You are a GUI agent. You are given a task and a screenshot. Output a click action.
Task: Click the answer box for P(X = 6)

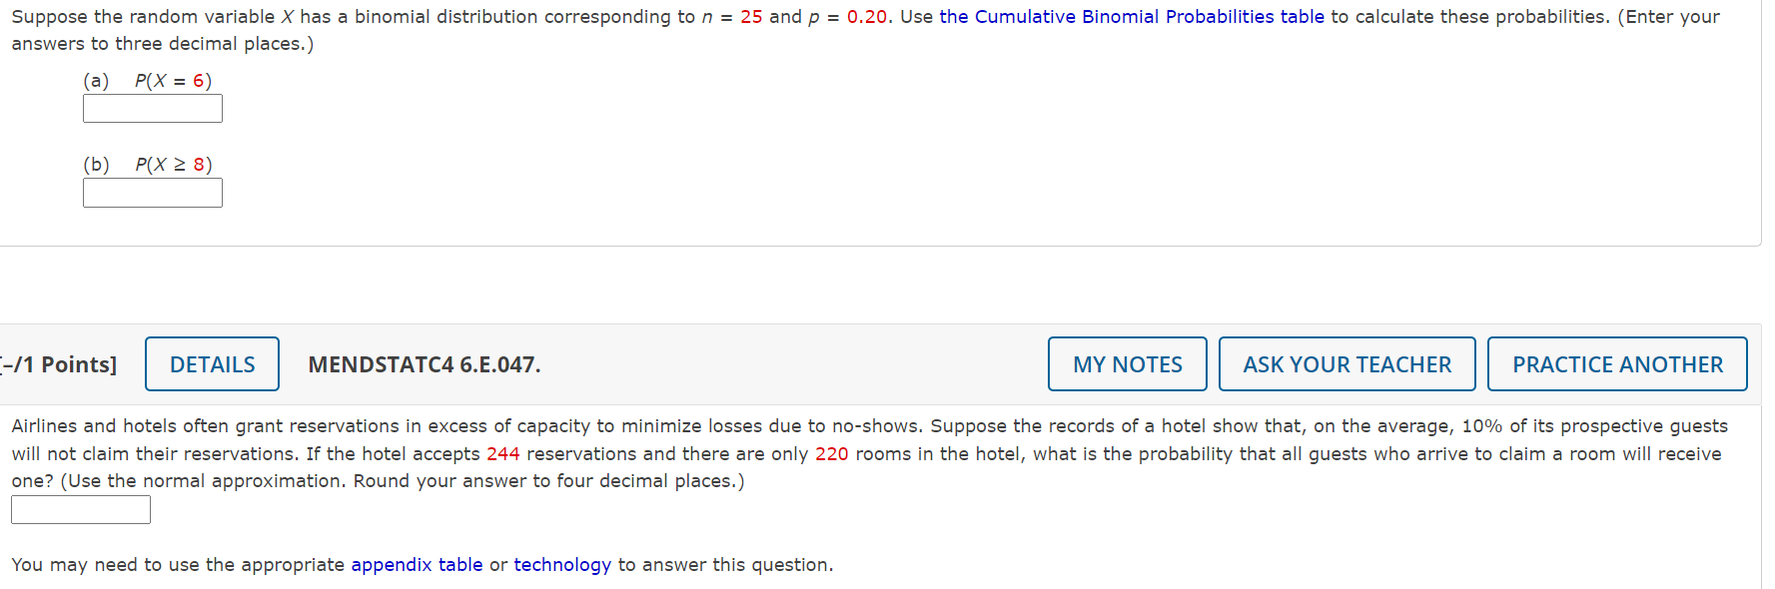click(152, 108)
